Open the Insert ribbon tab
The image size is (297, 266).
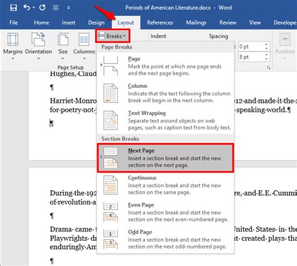(68, 23)
